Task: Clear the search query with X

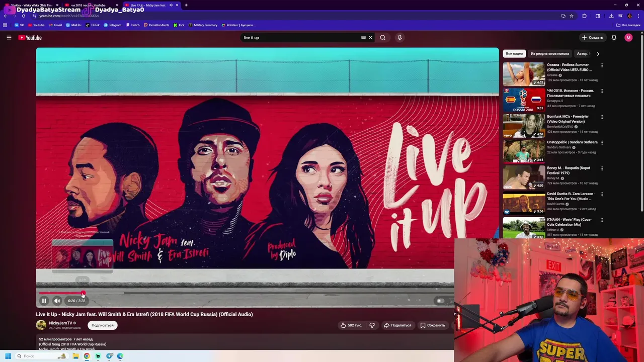Action: (x=371, y=38)
